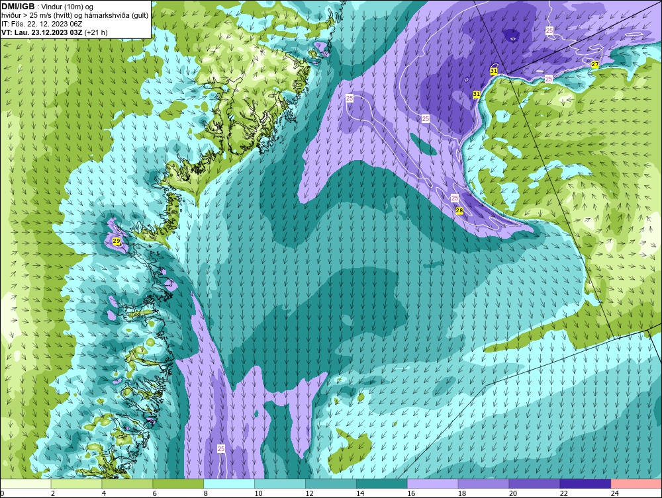Click the '25' contour label above yellow 28

pos(455,198)
